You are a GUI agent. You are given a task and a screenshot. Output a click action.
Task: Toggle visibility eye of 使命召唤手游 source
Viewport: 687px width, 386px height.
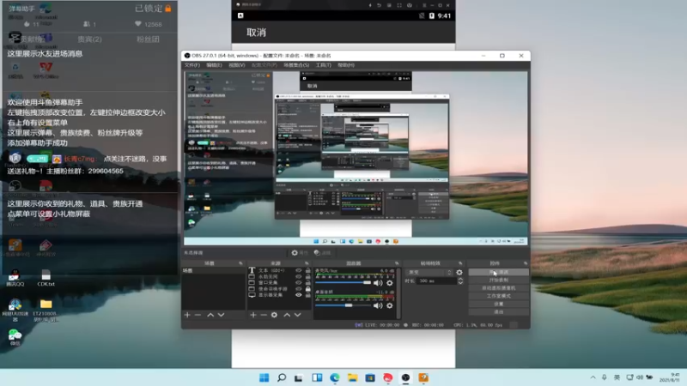coord(298,289)
